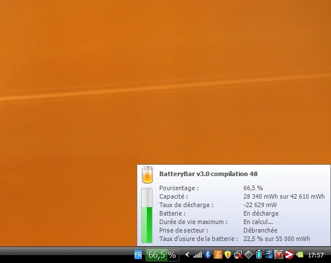Click the orange battery icon in popup

click(x=147, y=174)
